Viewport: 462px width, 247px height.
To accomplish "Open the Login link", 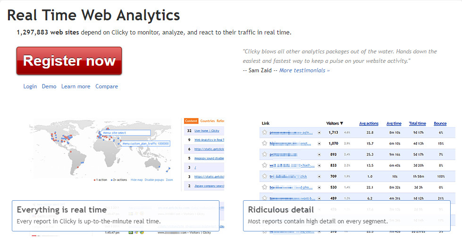I will pos(30,86).
